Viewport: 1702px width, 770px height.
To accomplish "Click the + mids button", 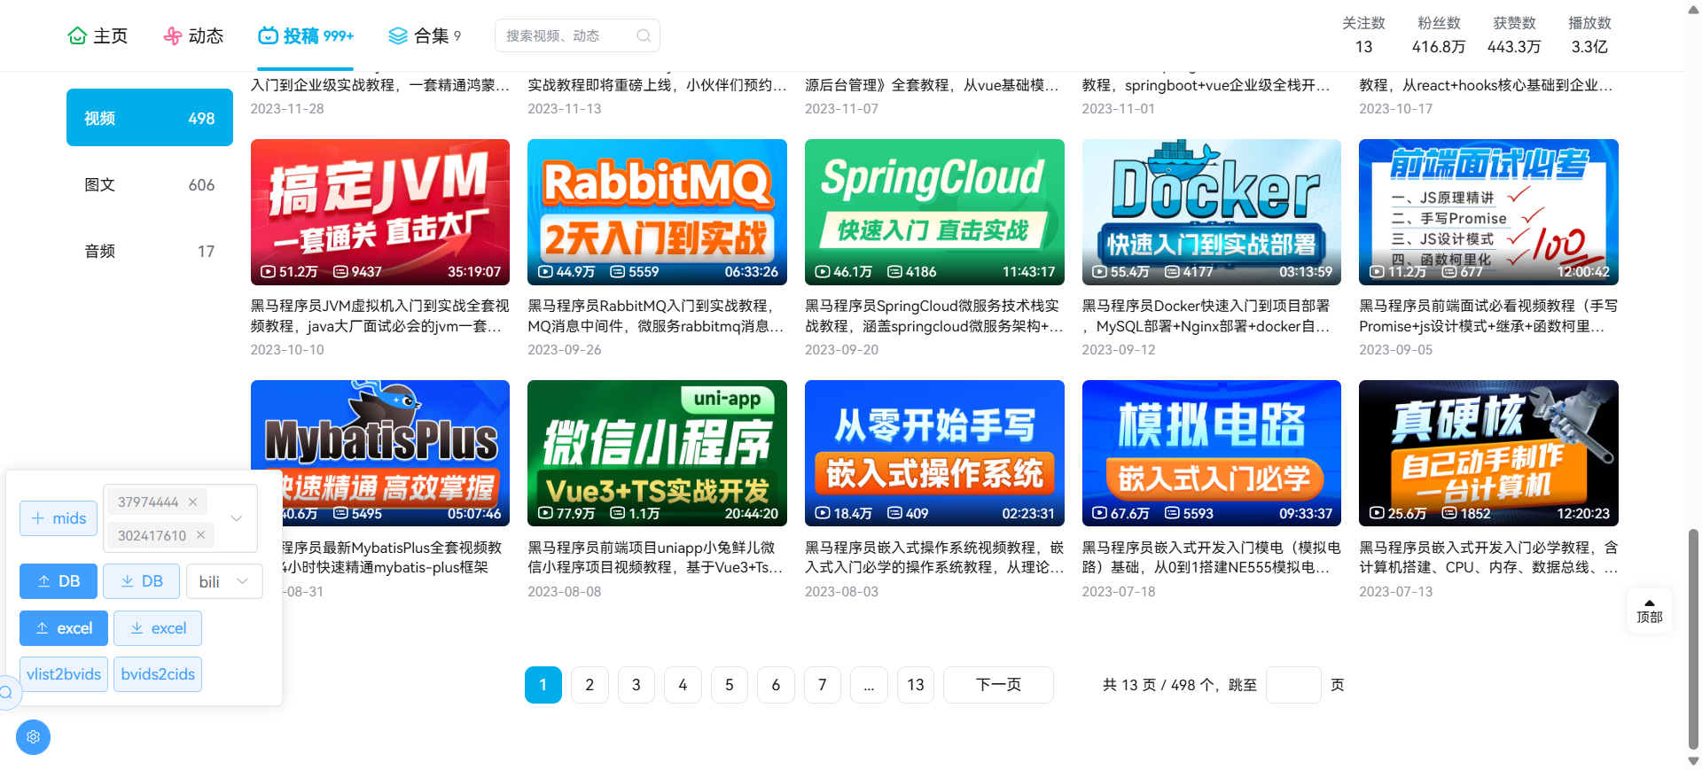I will (x=59, y=518).
